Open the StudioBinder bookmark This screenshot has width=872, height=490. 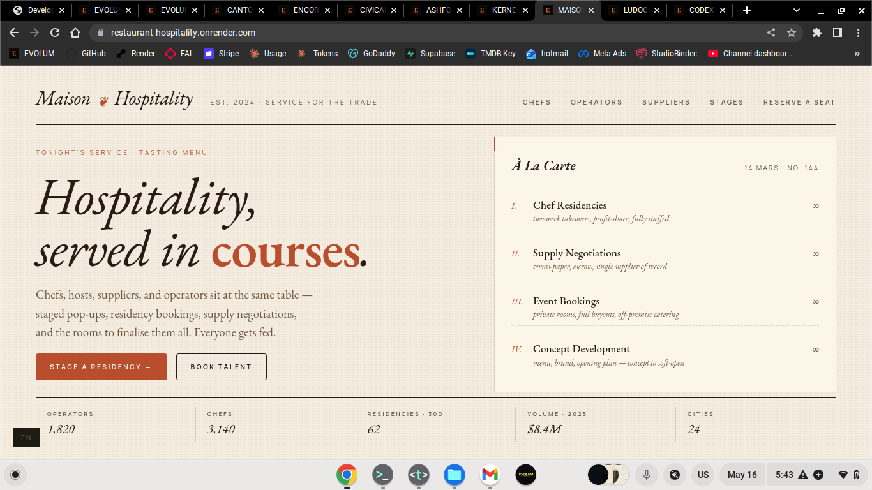click(667, 54)
